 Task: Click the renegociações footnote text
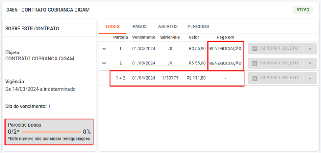49,139
